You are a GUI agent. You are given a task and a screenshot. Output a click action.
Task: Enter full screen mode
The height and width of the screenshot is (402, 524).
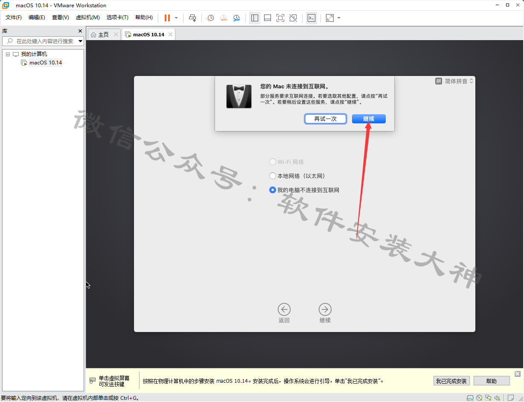click(280, 18)
